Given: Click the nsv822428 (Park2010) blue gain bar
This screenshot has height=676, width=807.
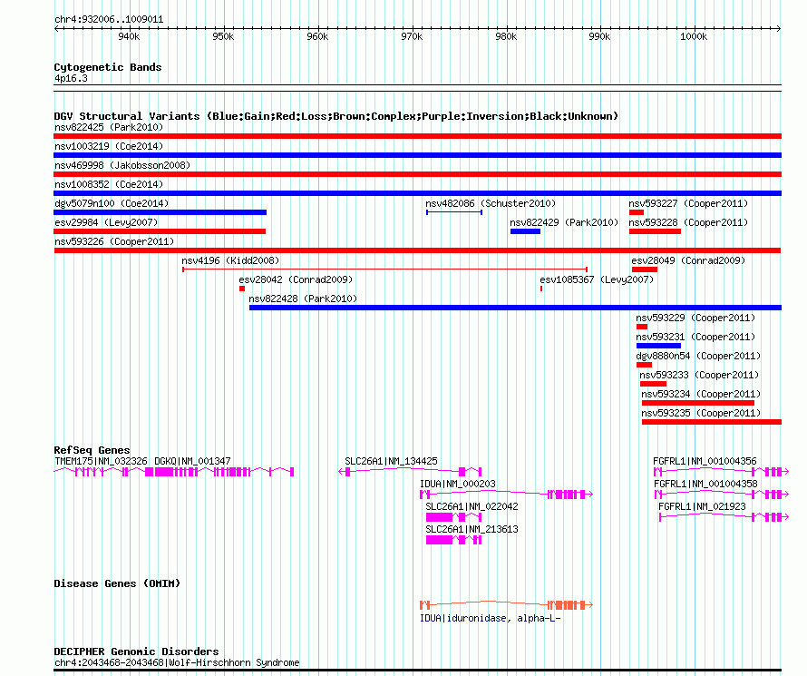Looking at the screenshot, I should click(515, 308).
